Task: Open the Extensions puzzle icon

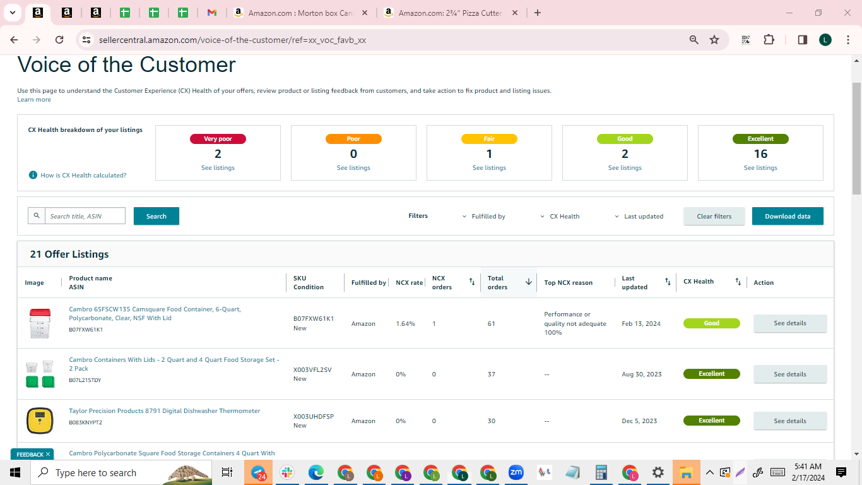Action: [x=769, y=40]
